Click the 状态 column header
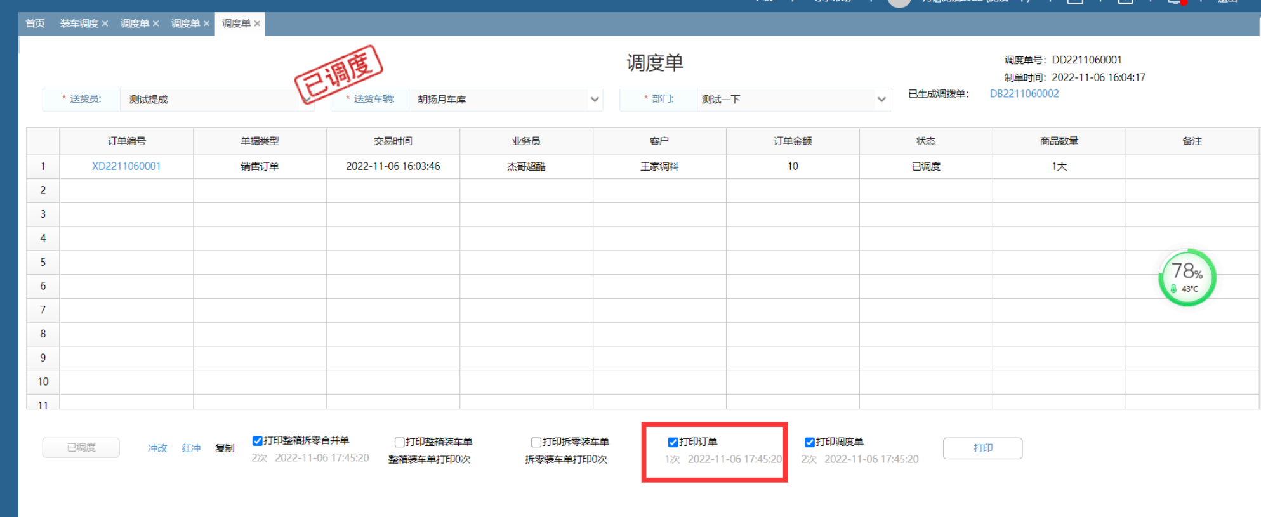 tap(926, 141)
